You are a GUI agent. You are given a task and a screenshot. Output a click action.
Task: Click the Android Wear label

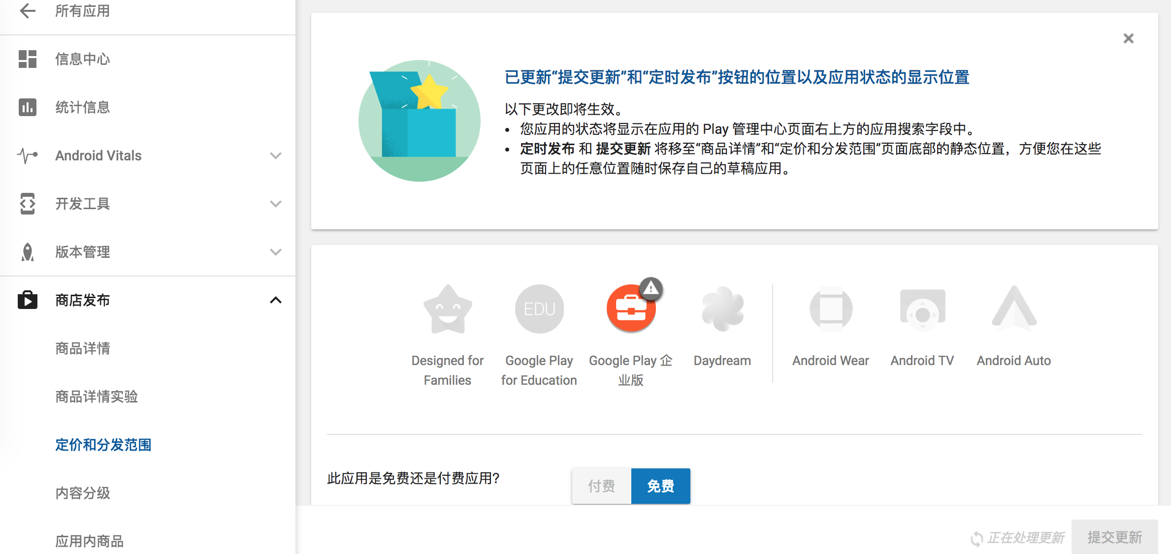831,361
